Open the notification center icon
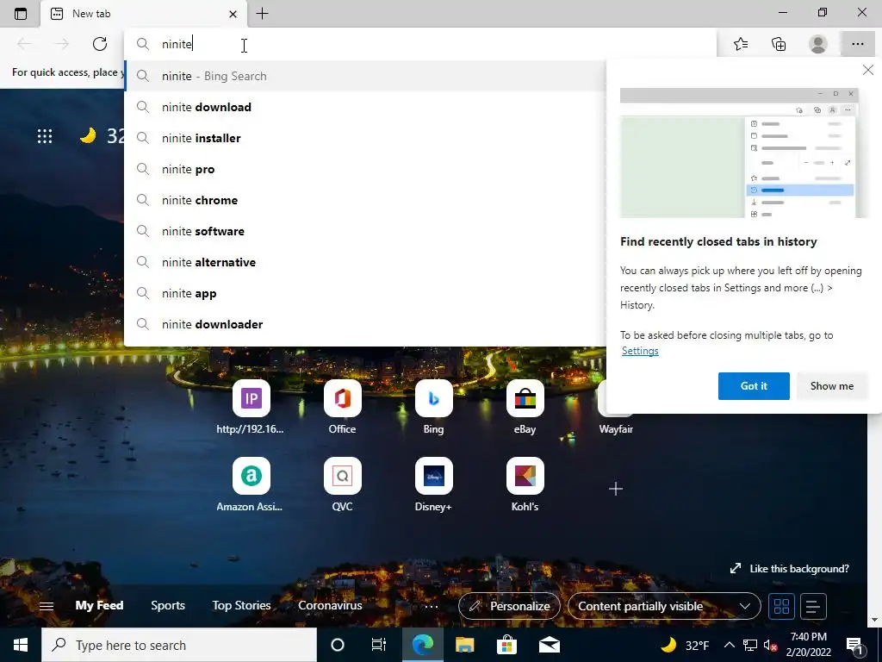Viewport: 882px width, 662px height. [854, 645]
